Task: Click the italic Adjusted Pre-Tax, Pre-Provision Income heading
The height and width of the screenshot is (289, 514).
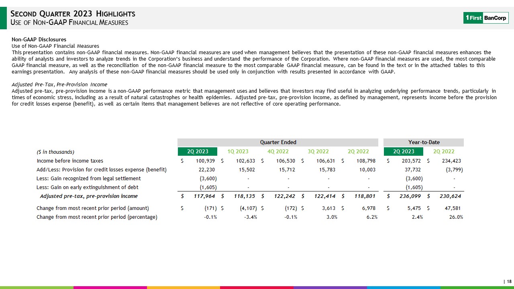Action: tap(59, 85)
